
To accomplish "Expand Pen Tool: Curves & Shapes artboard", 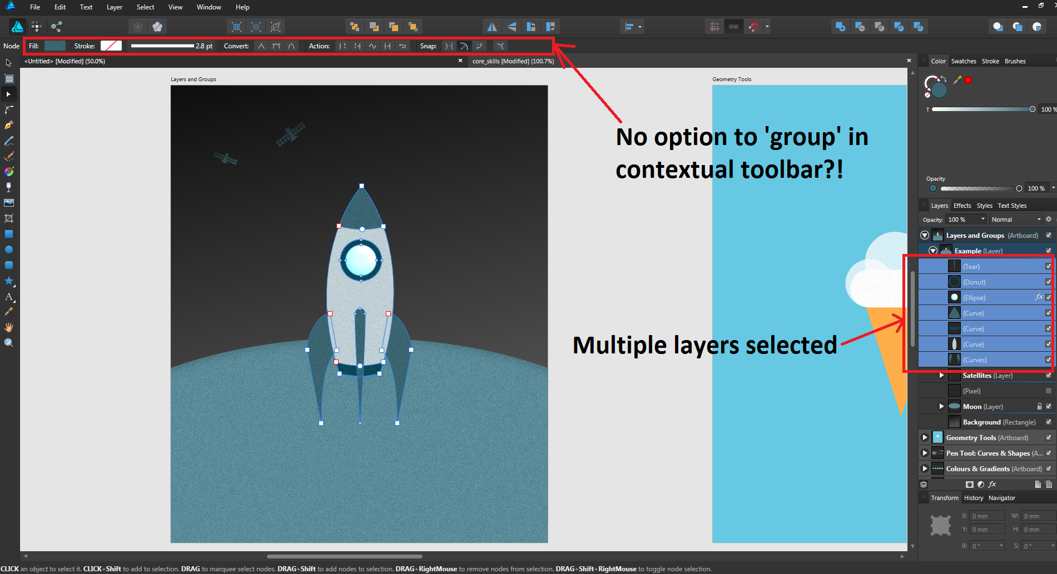I will coord(925,453).
